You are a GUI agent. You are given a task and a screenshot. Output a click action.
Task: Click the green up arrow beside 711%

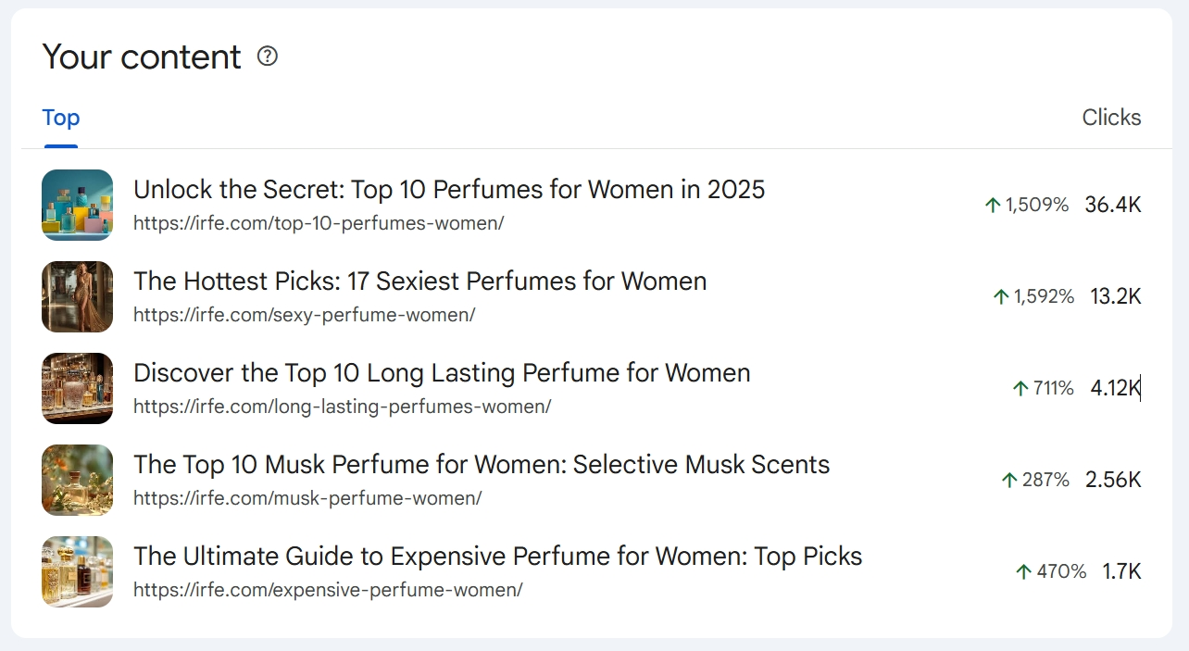[1021, 388]
